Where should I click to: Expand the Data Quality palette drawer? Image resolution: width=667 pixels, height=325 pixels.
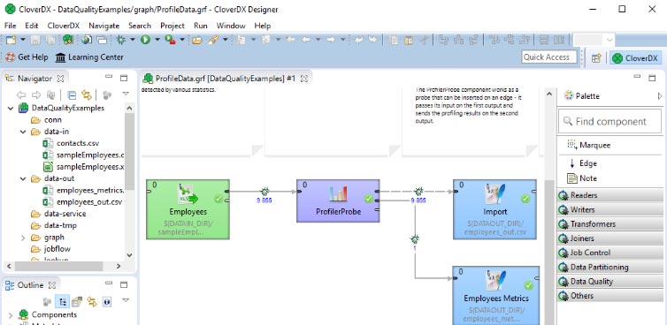click(610, 282)
